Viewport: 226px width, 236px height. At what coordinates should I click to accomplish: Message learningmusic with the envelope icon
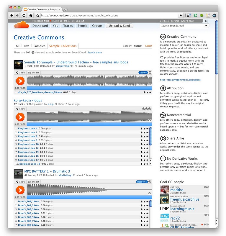[x=207, y=206]
